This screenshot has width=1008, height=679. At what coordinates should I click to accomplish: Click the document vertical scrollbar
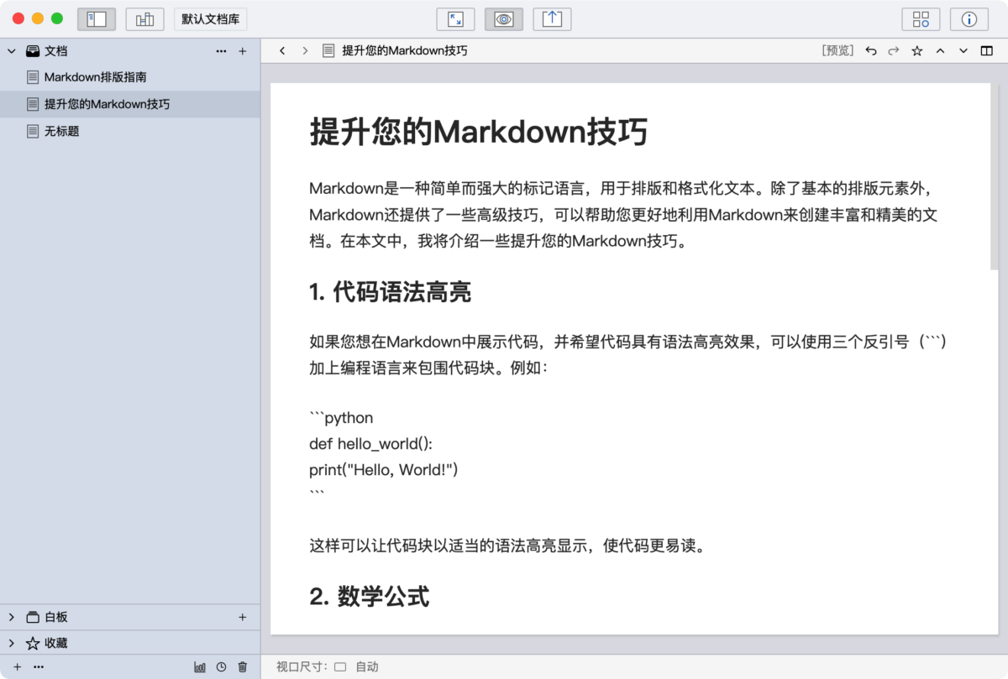point(995,176)
